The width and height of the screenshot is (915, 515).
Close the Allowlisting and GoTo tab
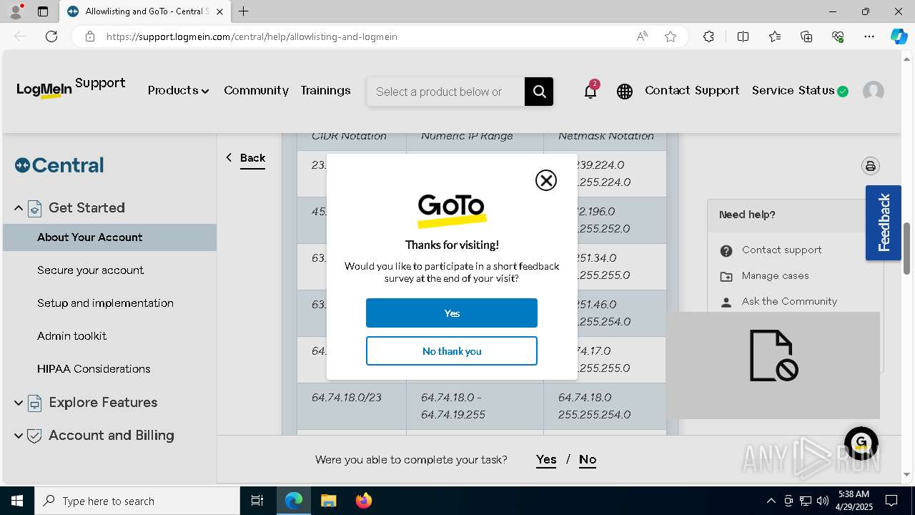pos(219,11)
